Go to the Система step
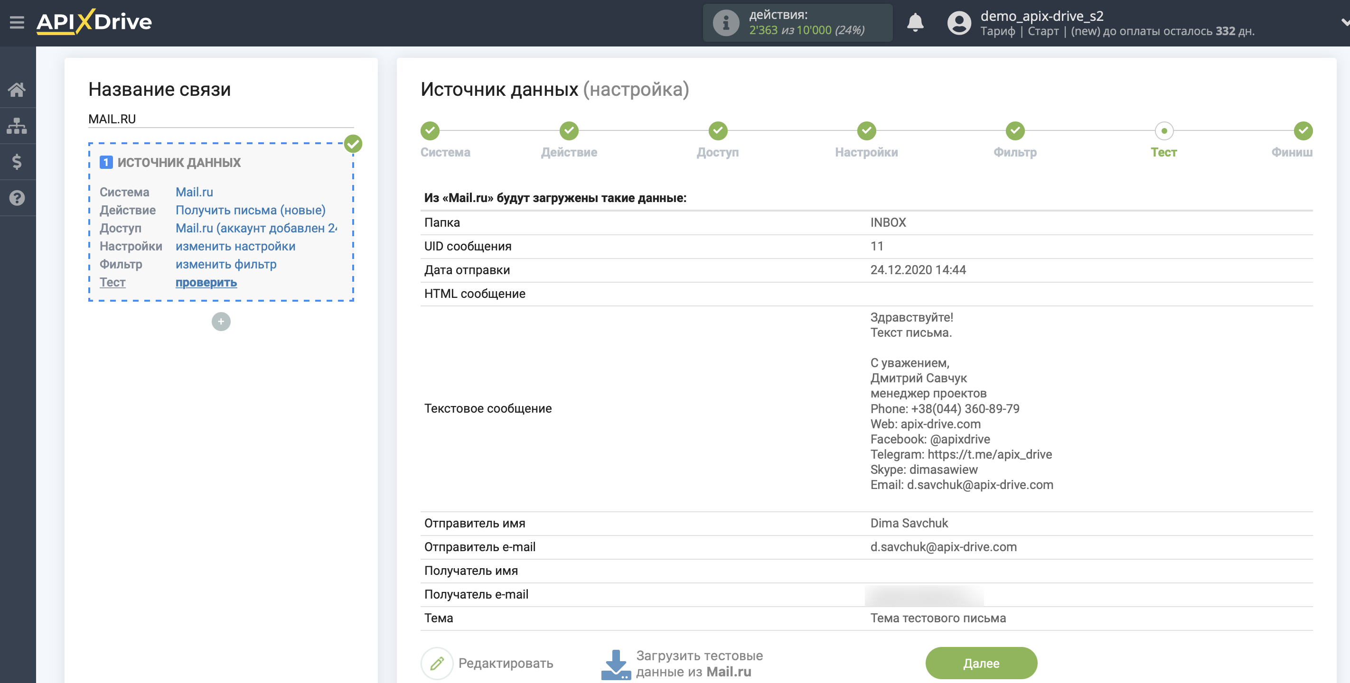The height and width of the screenshot is (683, 1350). click(x=430, y=130)
